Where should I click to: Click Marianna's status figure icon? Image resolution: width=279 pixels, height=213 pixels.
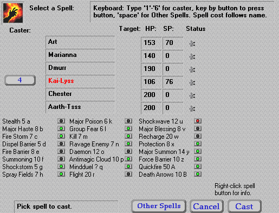click(x=192, y=56)
